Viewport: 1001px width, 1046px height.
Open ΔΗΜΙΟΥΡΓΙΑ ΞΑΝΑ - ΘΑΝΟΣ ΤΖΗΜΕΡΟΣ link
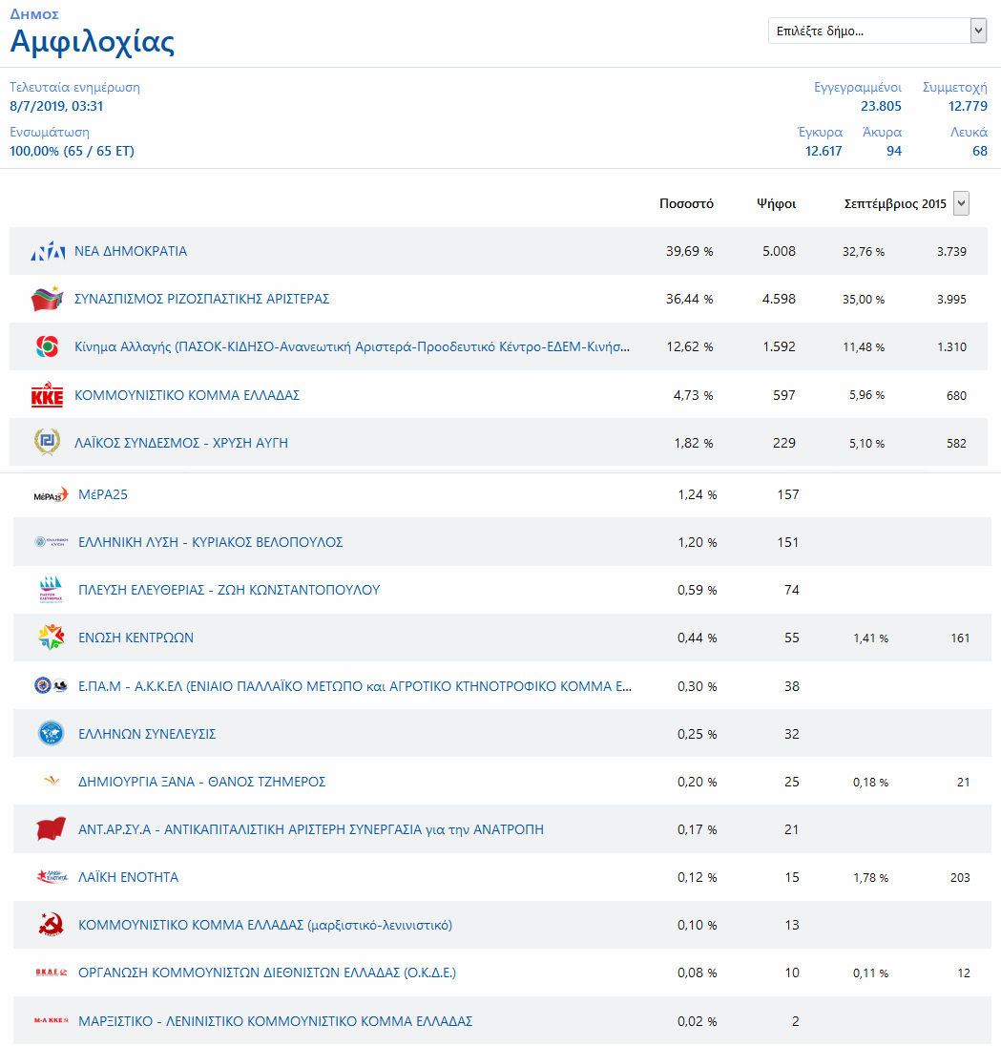click(202, 782)
